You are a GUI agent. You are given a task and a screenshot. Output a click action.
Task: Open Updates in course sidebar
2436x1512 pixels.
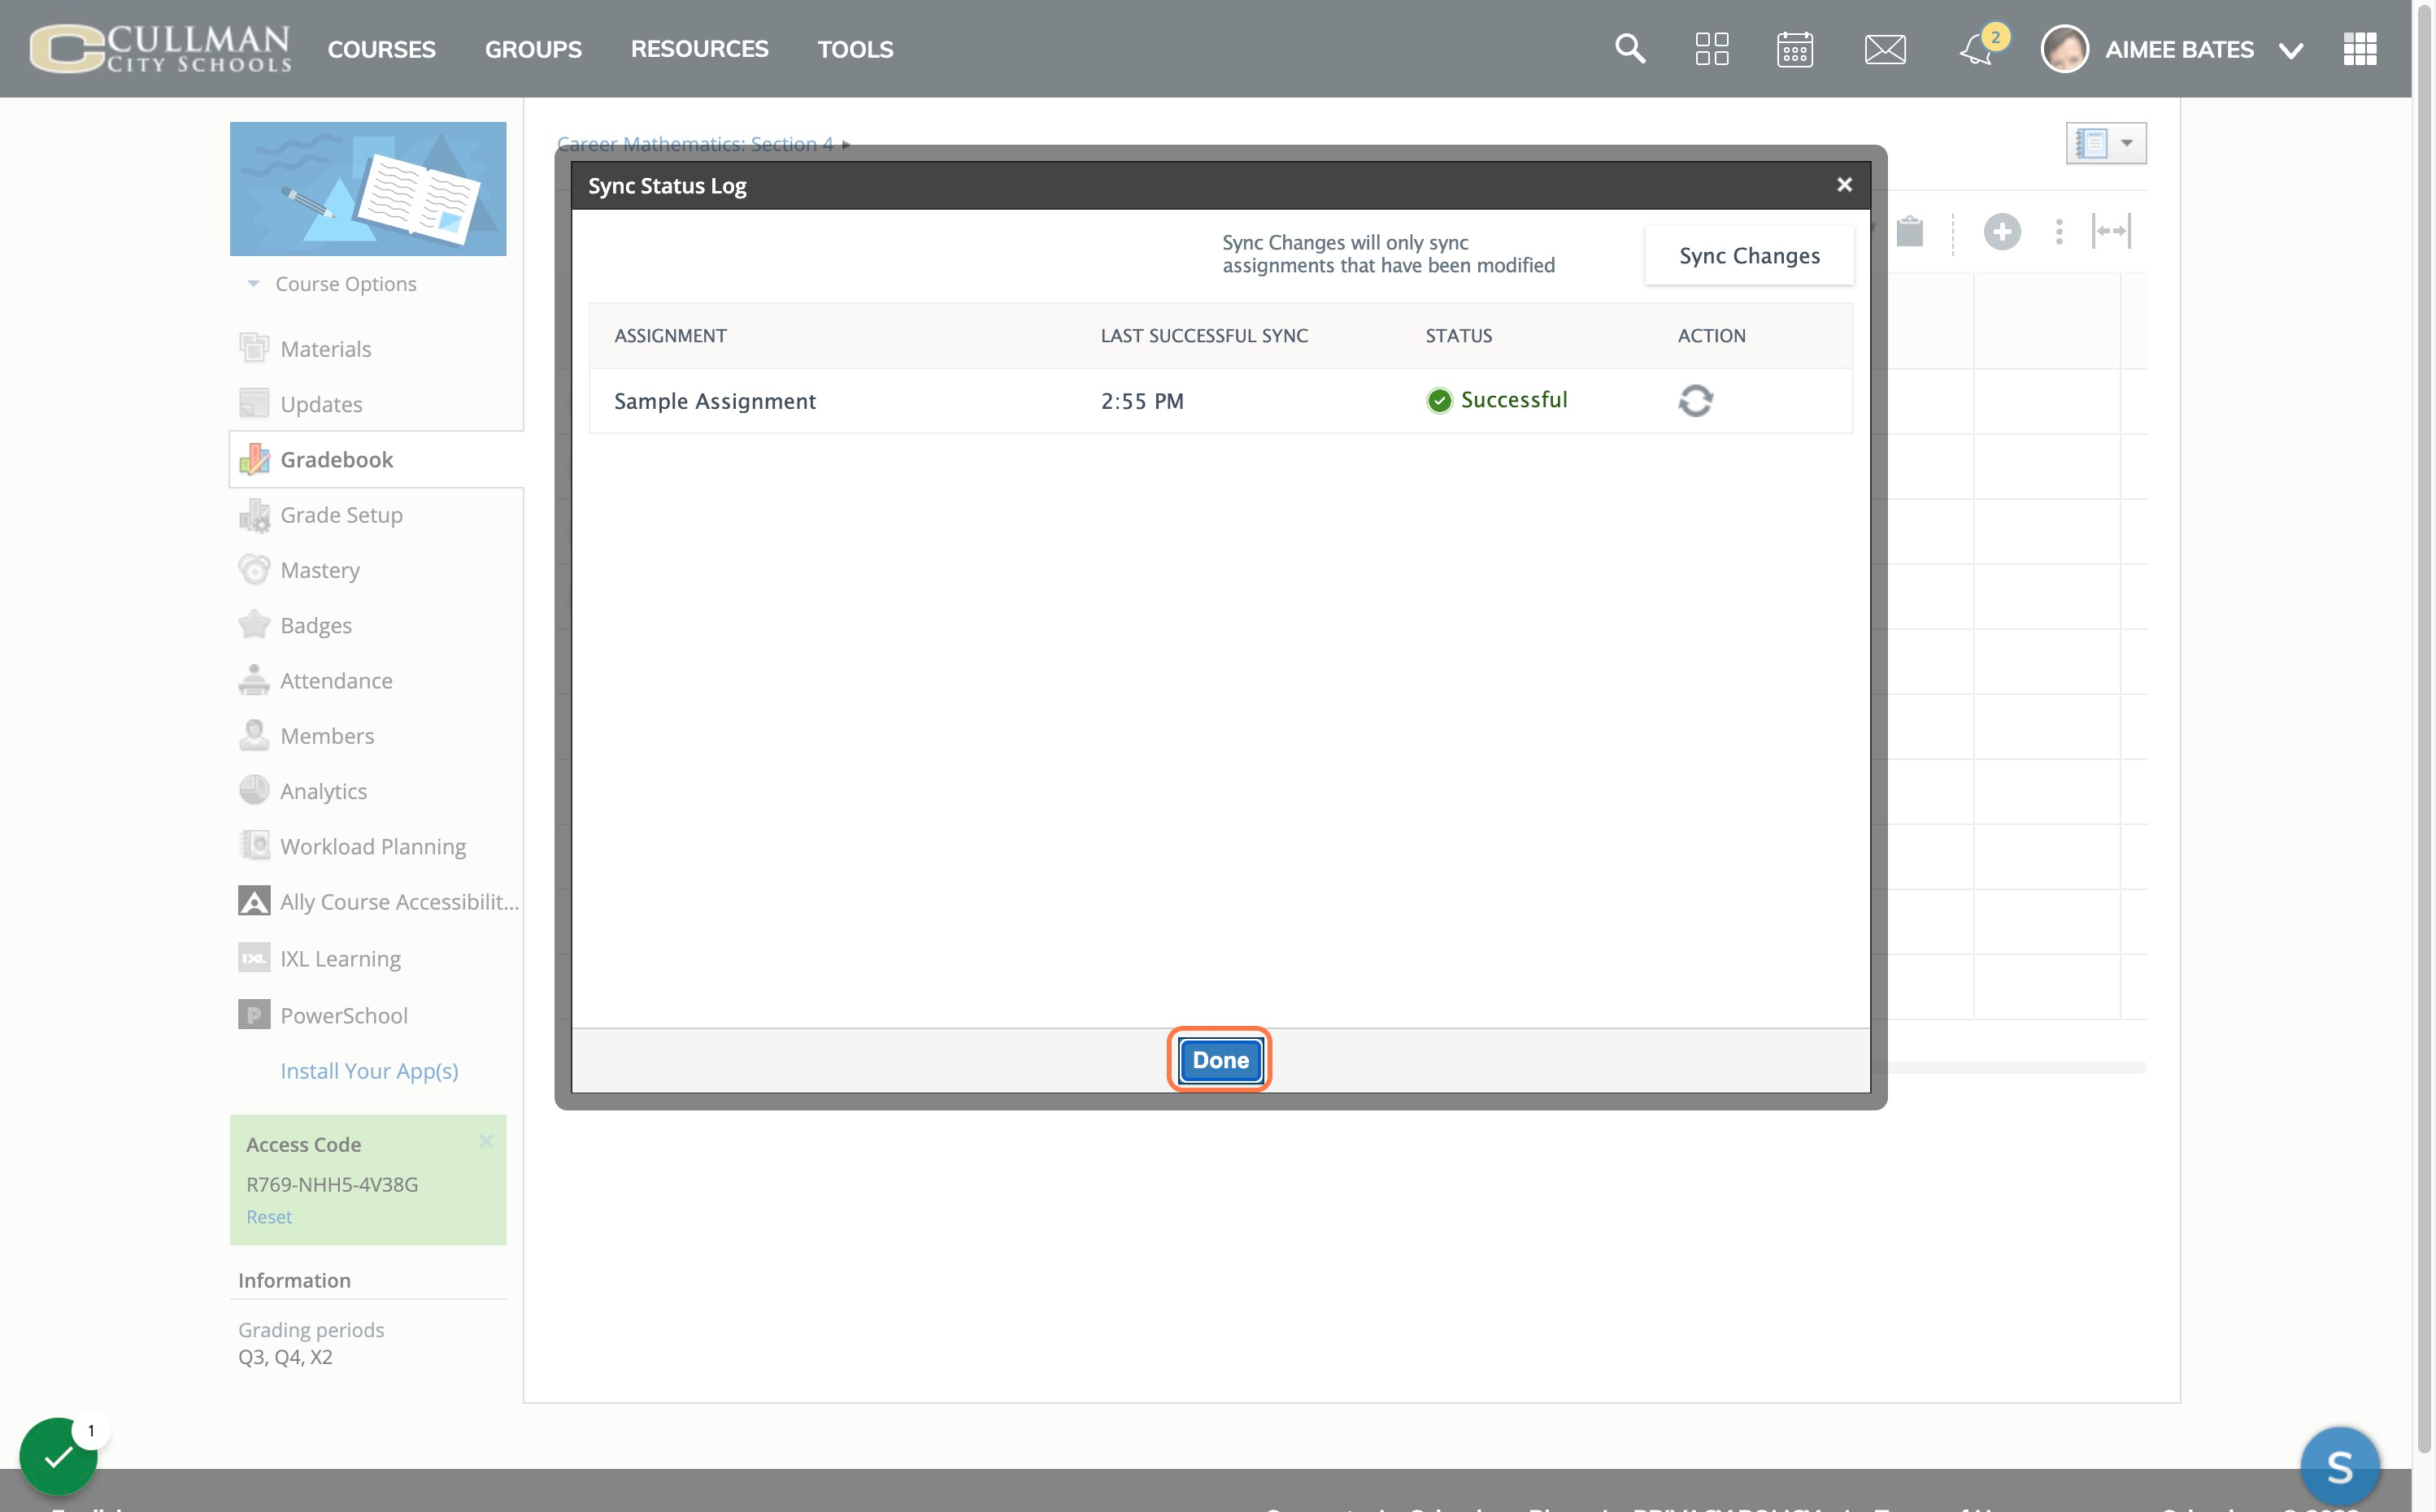[321, 404]
